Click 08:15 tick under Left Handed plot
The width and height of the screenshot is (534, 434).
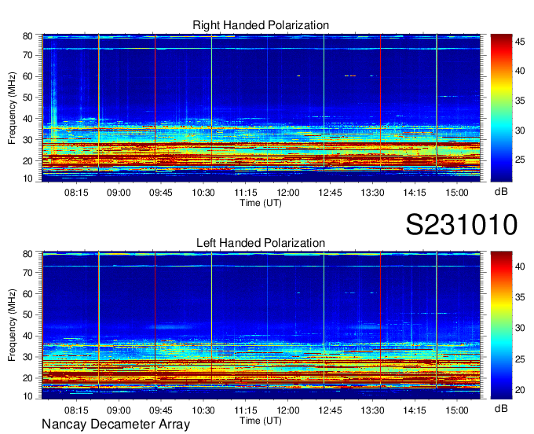[76, 410]
